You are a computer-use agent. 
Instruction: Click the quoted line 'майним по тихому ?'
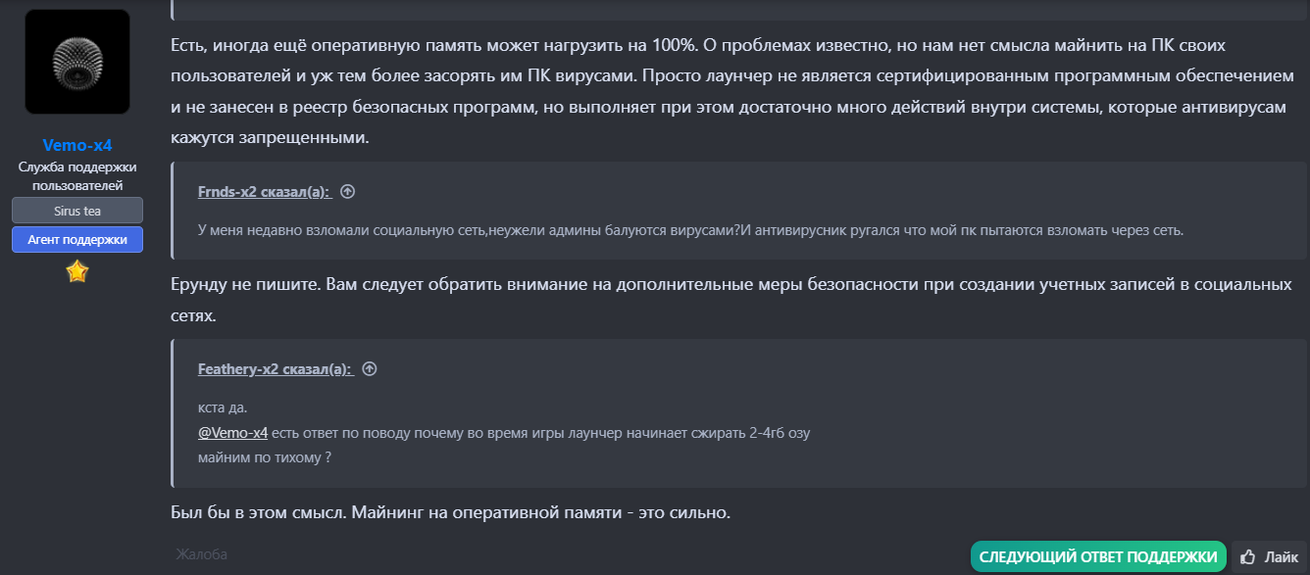point(265,455)
